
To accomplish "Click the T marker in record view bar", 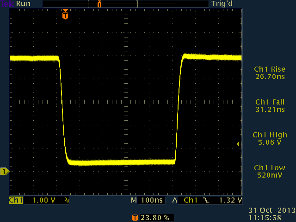I will pyautogui.click(x=99, y=4).
